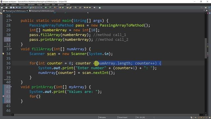211x119 pixels.
Task: Click the warning marker beside line 34
Action: click(3, 54)
